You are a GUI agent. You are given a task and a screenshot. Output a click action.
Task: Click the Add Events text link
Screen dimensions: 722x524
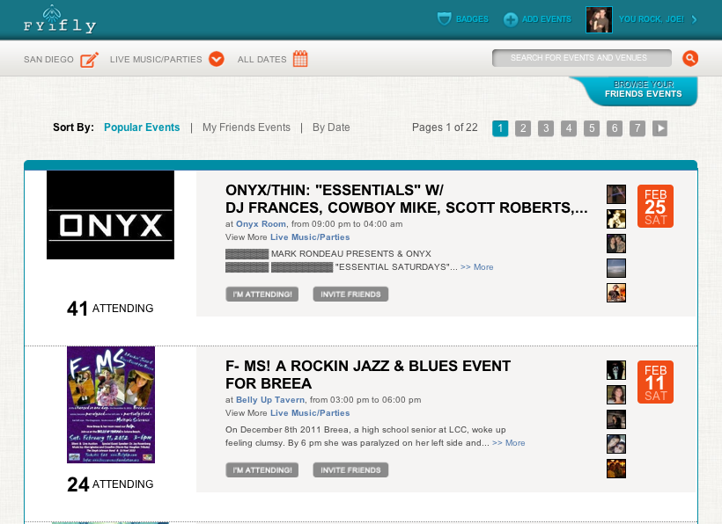click(547, 19)
